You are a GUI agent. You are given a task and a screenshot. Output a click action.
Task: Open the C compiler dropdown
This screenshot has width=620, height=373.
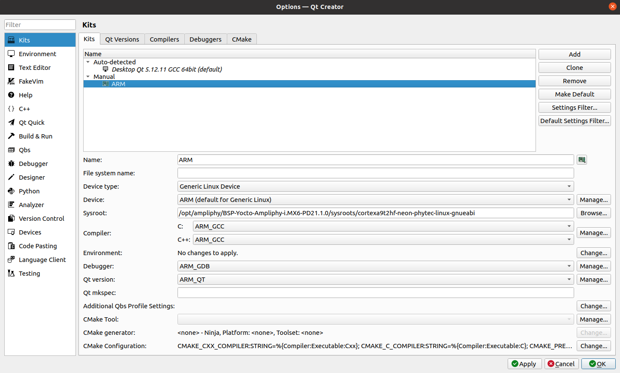pyautogui.click(x=383, y=226)
